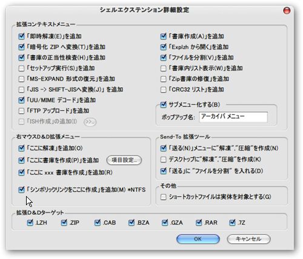This screenshot has width=303, height=259.
Task: Enable MS-EXPAND 形式の復元 checkbox
Action: (x=21, y=79)
